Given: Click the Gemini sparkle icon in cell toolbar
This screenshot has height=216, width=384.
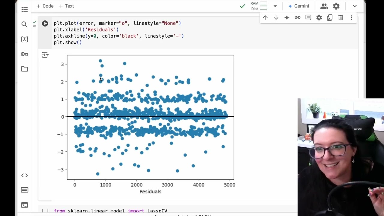Looking at the screenshot, I should click(x=287, y=18).
